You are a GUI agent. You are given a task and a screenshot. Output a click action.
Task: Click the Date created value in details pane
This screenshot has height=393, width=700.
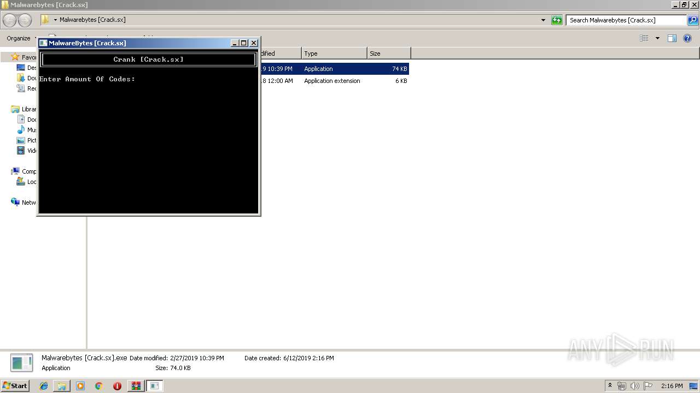[x=308, y=359]
